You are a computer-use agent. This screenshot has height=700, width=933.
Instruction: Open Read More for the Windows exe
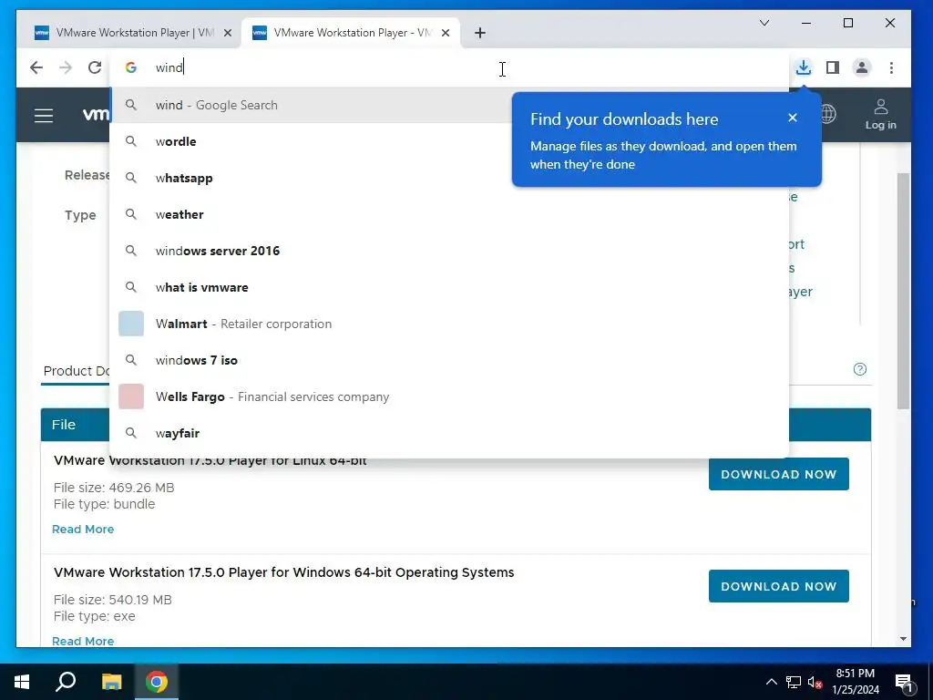(83, 641)
